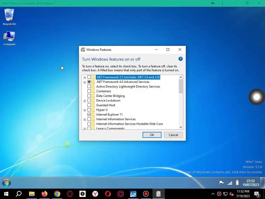Image resolution: width=265 pixels, height=199 pixels.
Task: Launch the Yandex browser taskbar icon
Action: tap(95, 194)
